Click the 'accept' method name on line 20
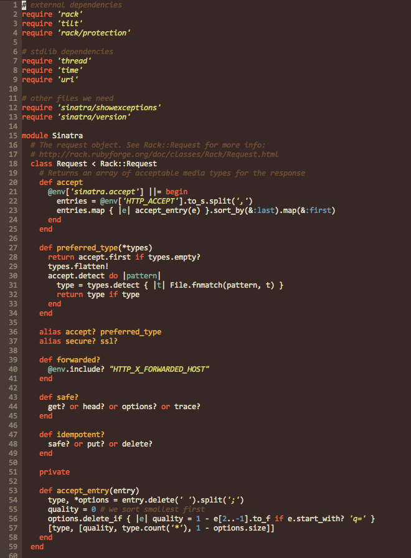The image size is (411, 558). coord(70,182)
